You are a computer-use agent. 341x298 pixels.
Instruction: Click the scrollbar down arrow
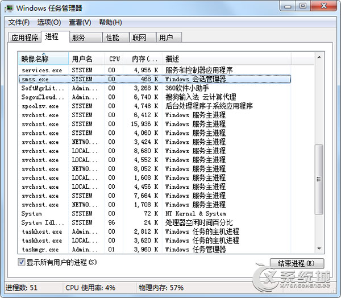(x=319, y=249)
